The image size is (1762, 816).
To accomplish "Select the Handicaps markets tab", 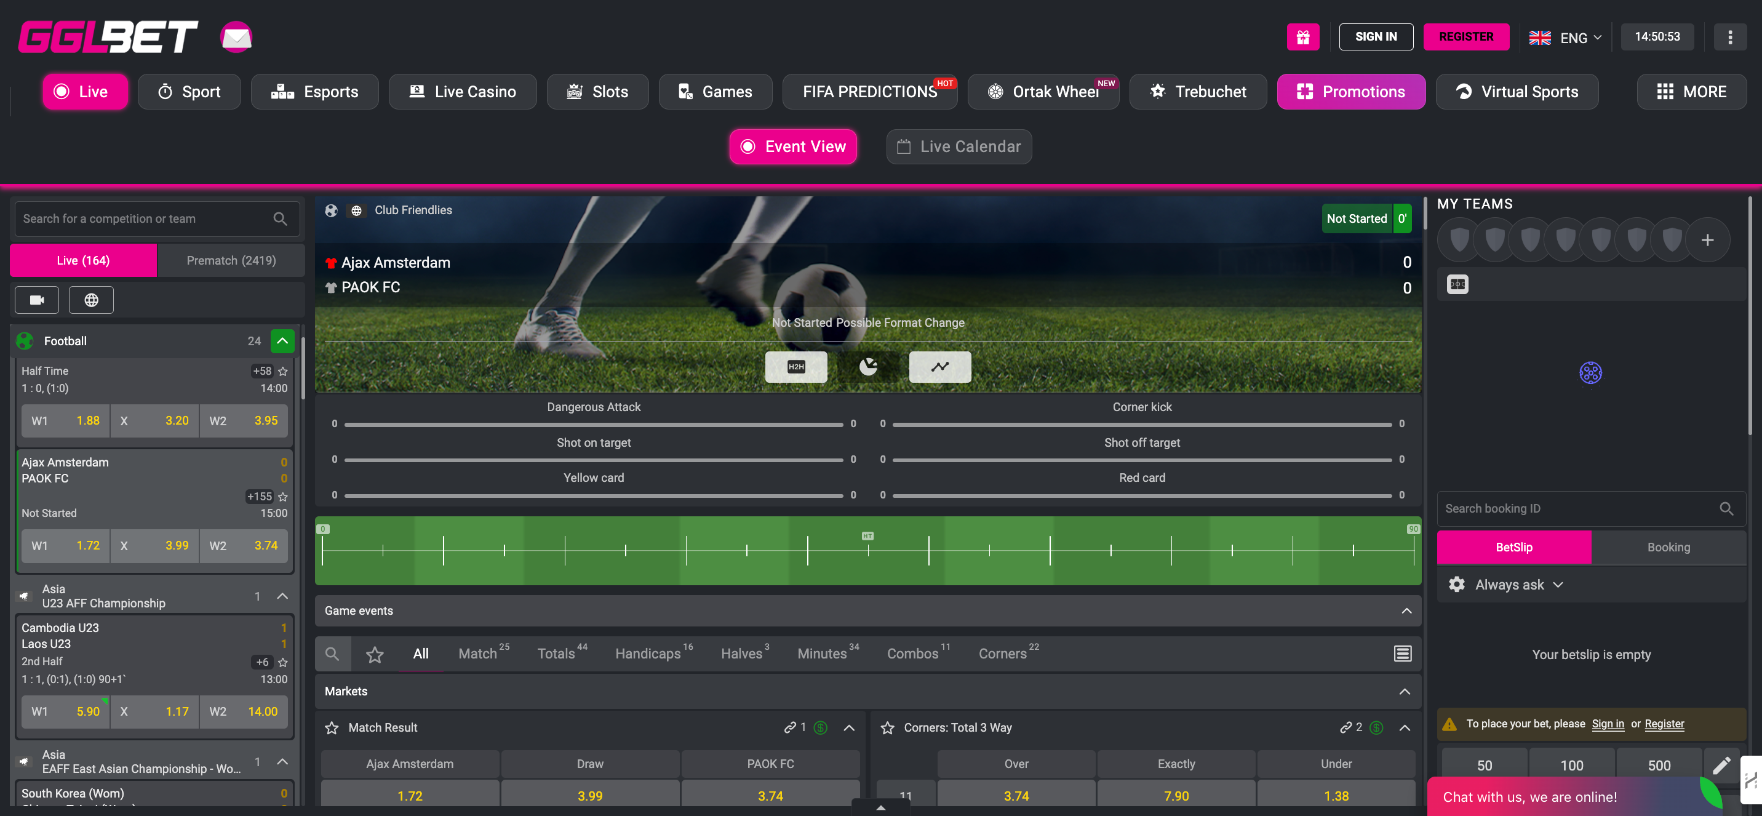I will point(654,654).
